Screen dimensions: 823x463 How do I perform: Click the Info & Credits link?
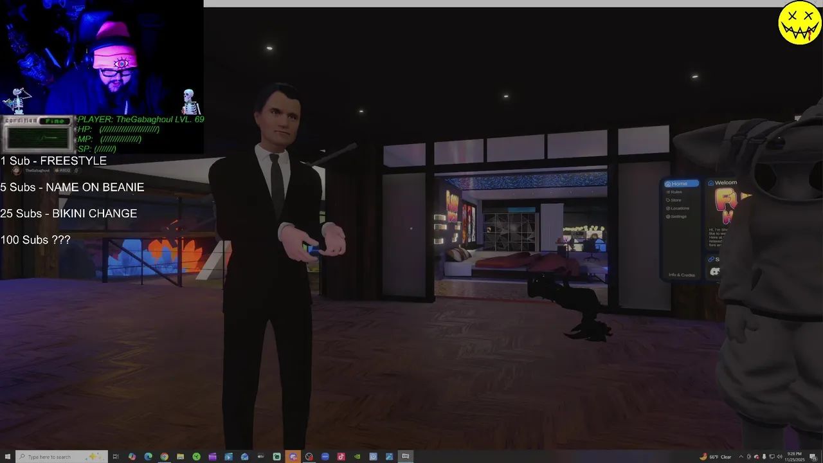[x=682, y=275]
